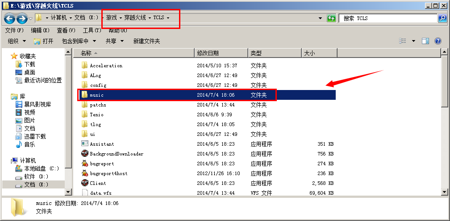Image resolution: width=450 pixels, height=221 pixels.
Task: Select the bugreport application file
Action: (102, 164)
